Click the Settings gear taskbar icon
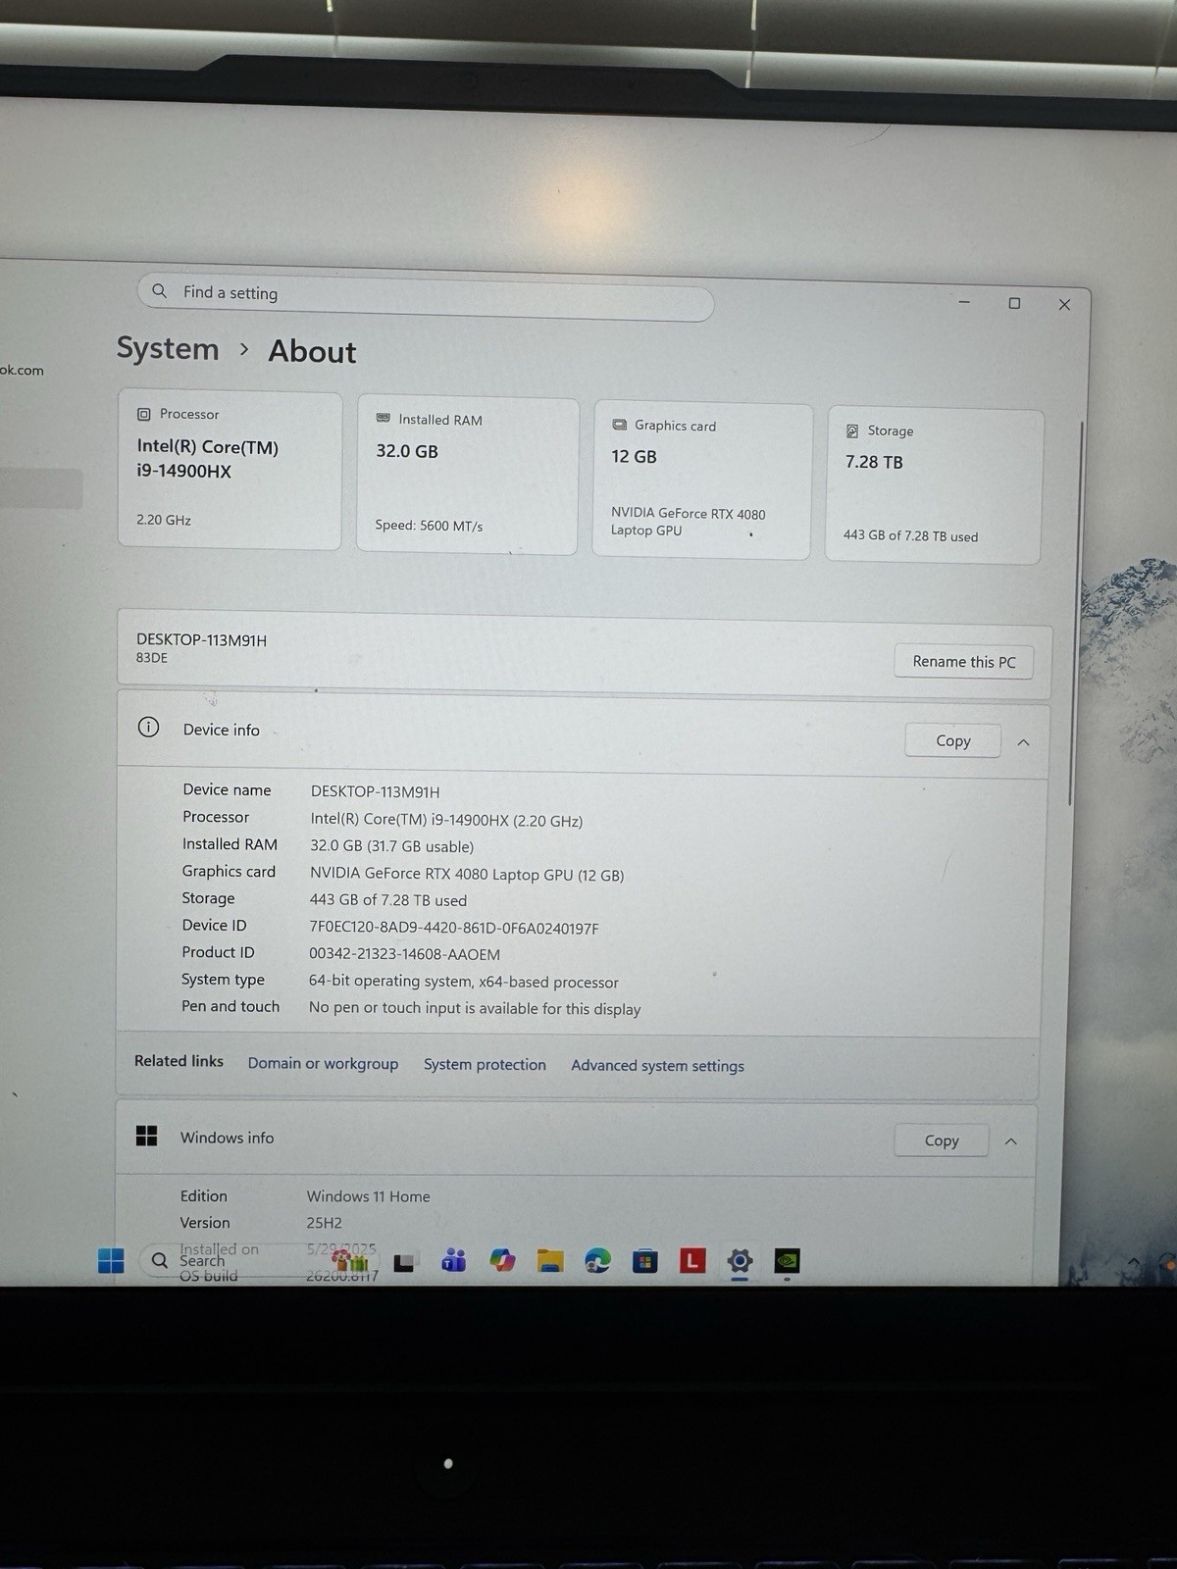Image resolution: width=1177 pixels, height=1569 pixels. coord(740,1261)
